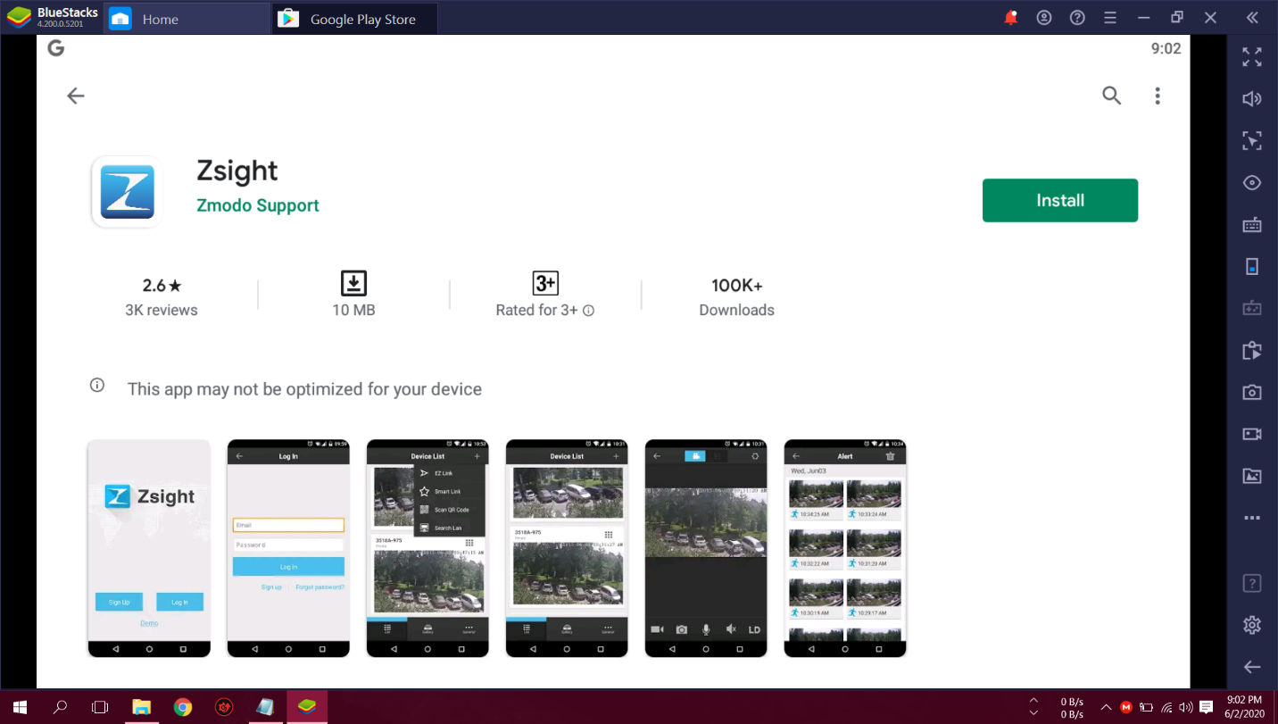Image resolution: width=1278 pixels, height=724 pixels.
Task: Click the install APK sidebar icon
Action: pos(1252,350)
